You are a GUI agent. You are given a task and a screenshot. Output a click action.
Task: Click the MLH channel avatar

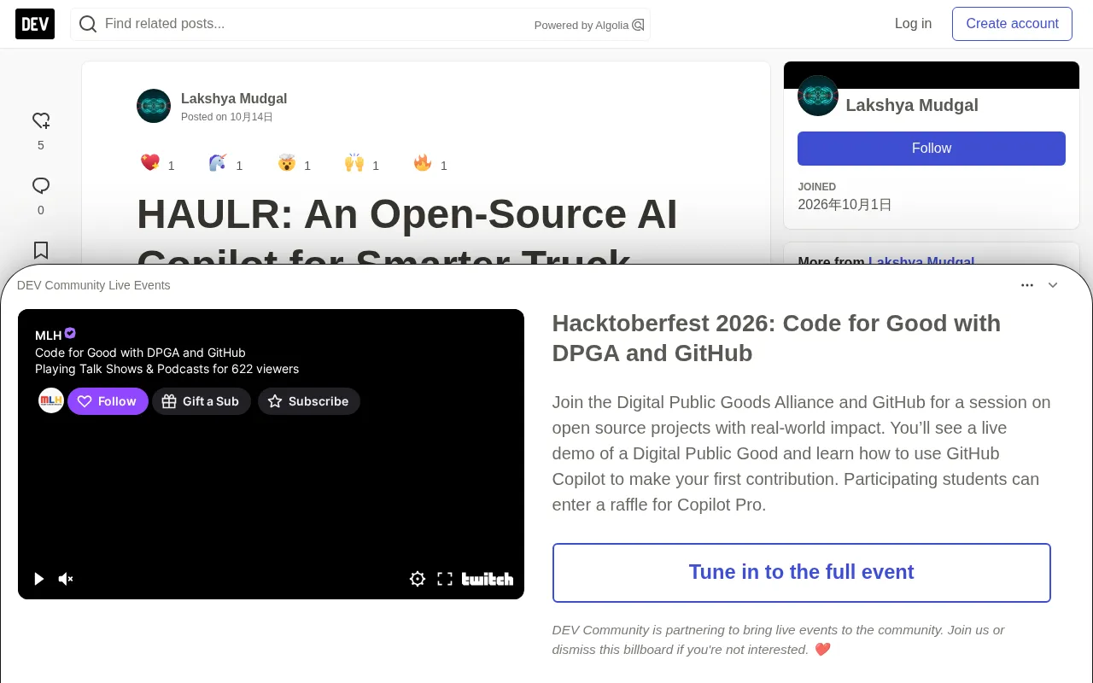click(x=51, y=400)
